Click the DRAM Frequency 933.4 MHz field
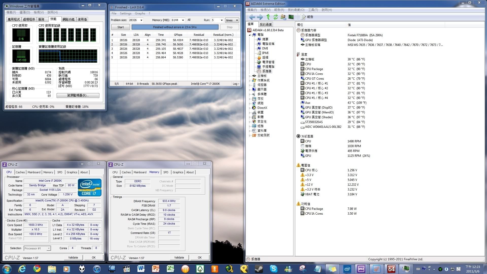Image resolution: width=487 pixels, height=274 pixels. pyautogui.click(x=169, y=201)
